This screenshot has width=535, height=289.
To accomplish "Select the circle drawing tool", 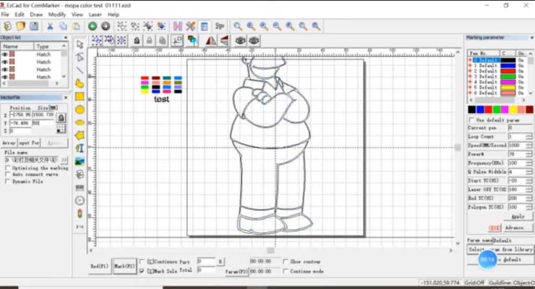I will tap(80, 110).
